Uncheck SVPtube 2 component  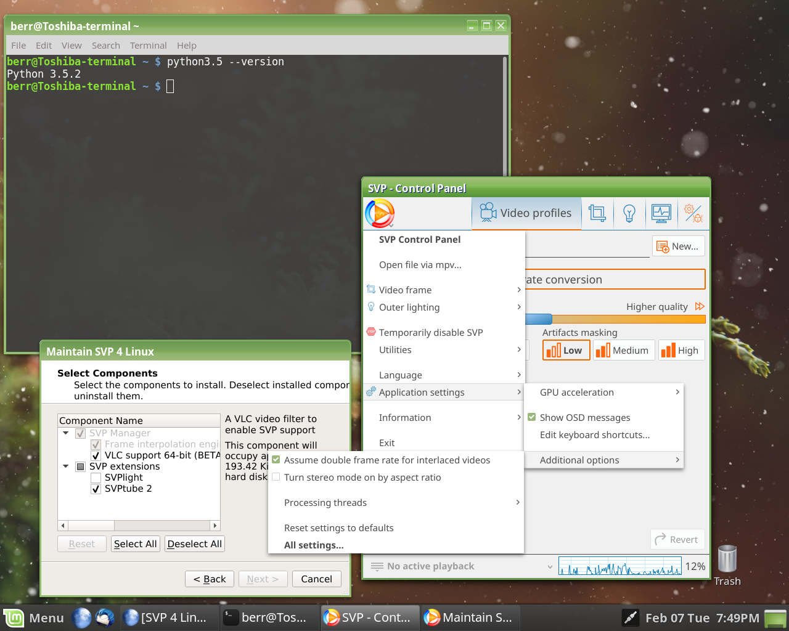pos(96,489)
